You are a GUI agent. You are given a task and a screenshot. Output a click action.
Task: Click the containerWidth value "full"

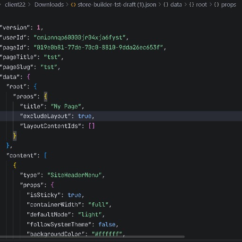(x=98, y=205)
